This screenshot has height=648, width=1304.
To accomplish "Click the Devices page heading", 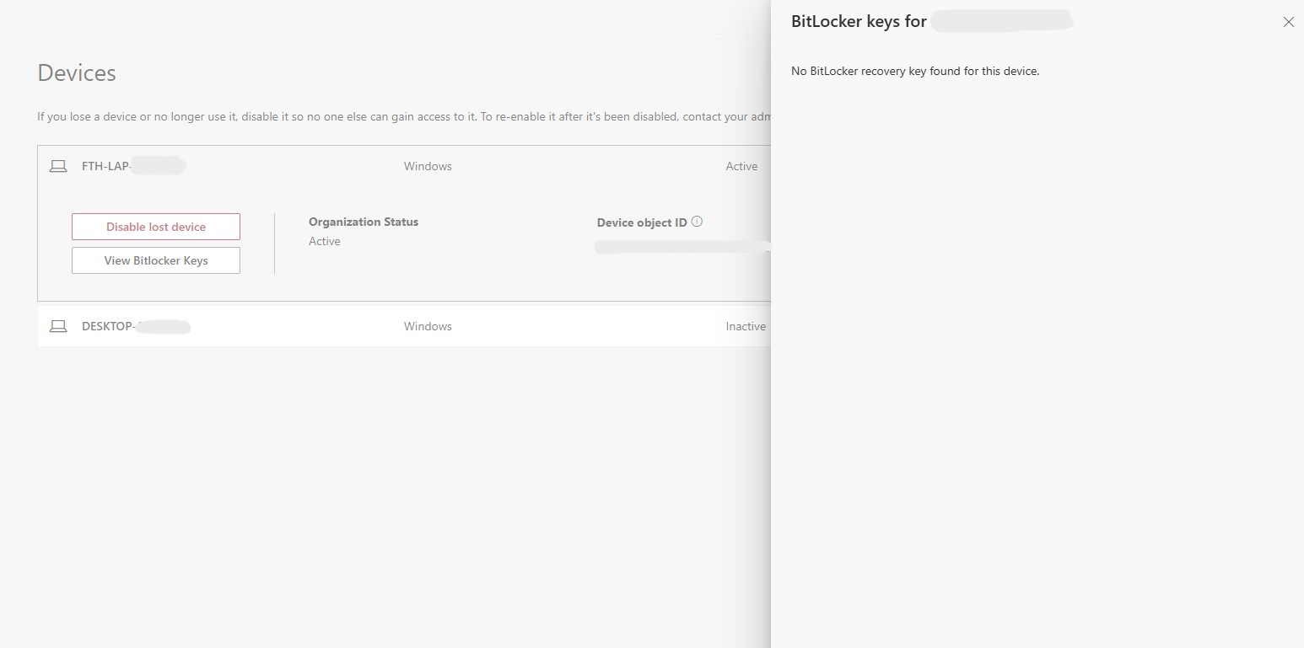I will pyautogui.click(x=77, y=72).
